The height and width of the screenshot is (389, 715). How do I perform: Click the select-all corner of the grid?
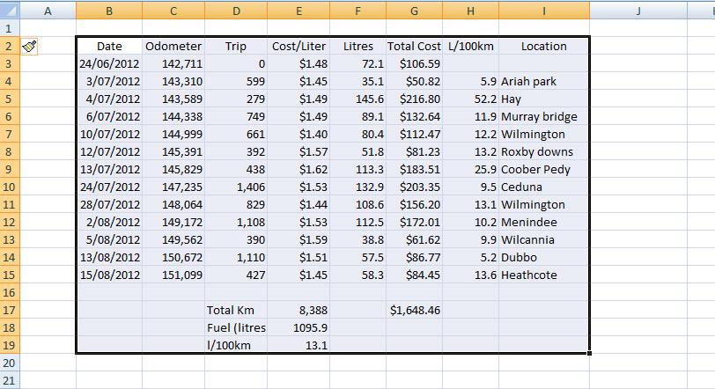[x=10, y=11]
